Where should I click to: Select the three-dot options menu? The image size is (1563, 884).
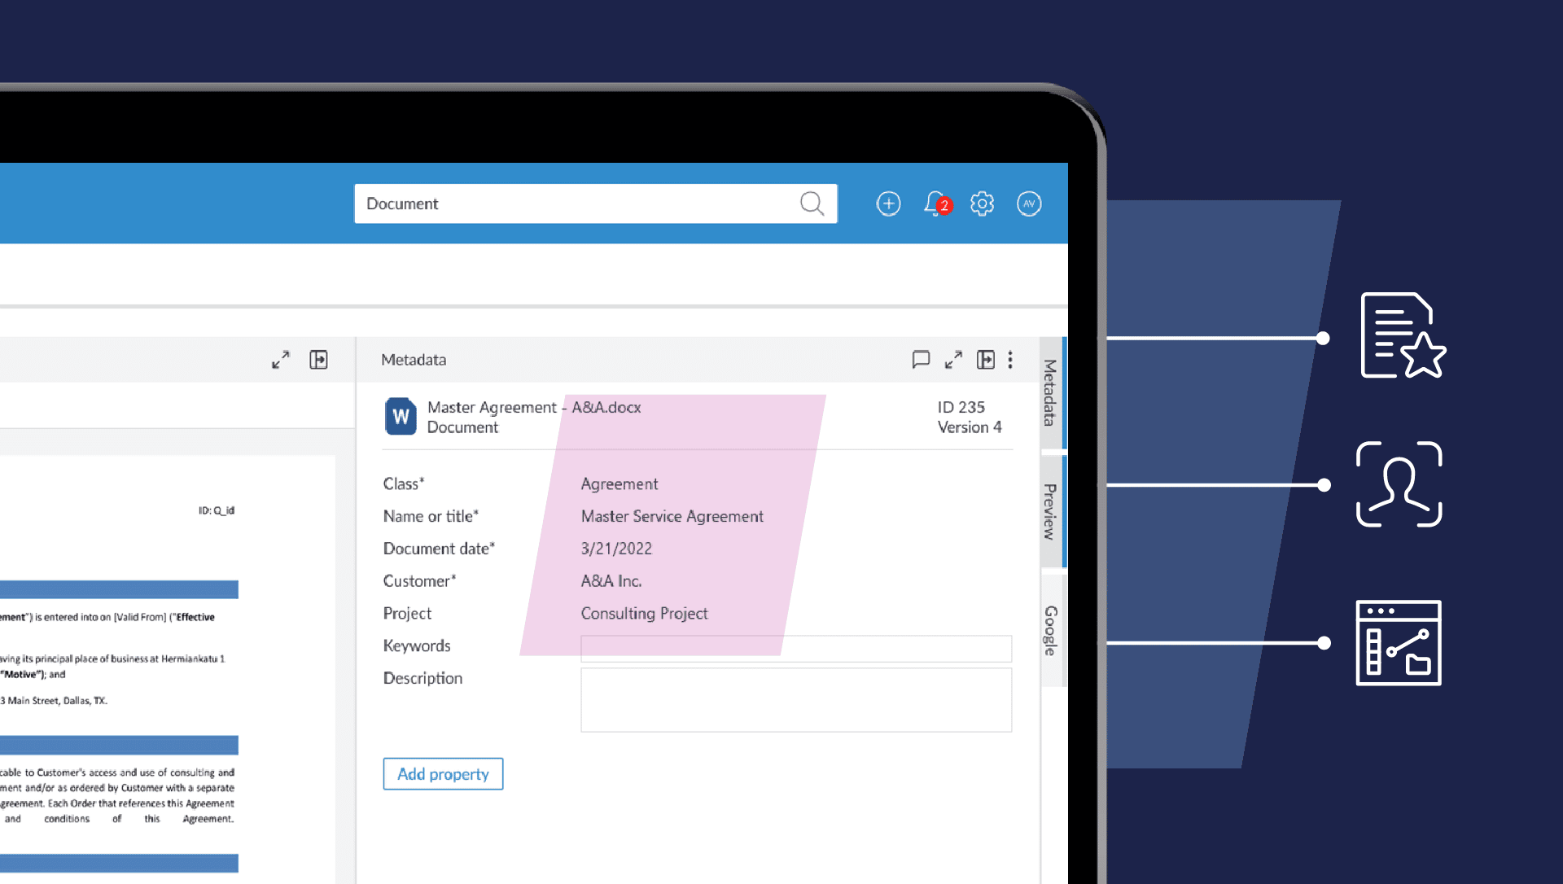click(x=1010, y=360)
